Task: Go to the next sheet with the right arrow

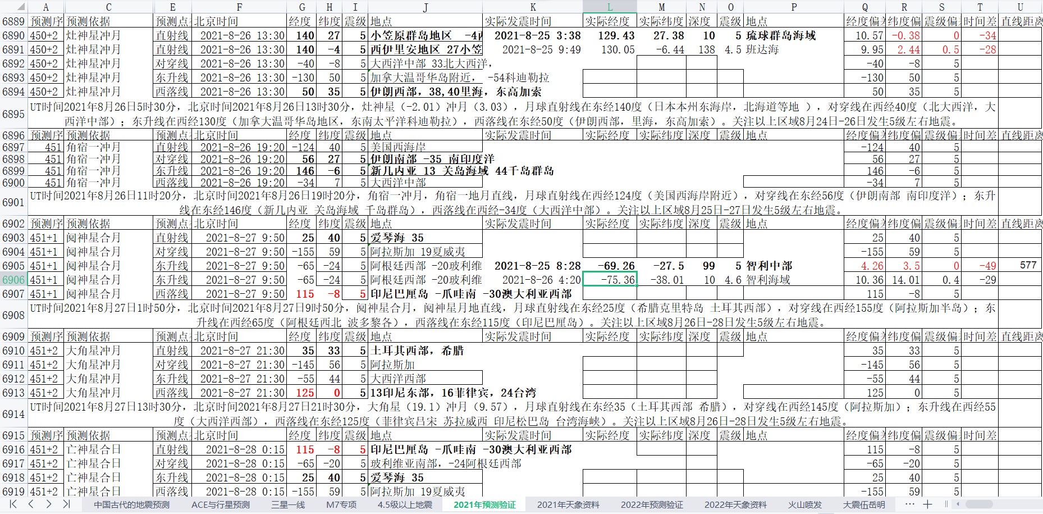Action: [49, 504]
